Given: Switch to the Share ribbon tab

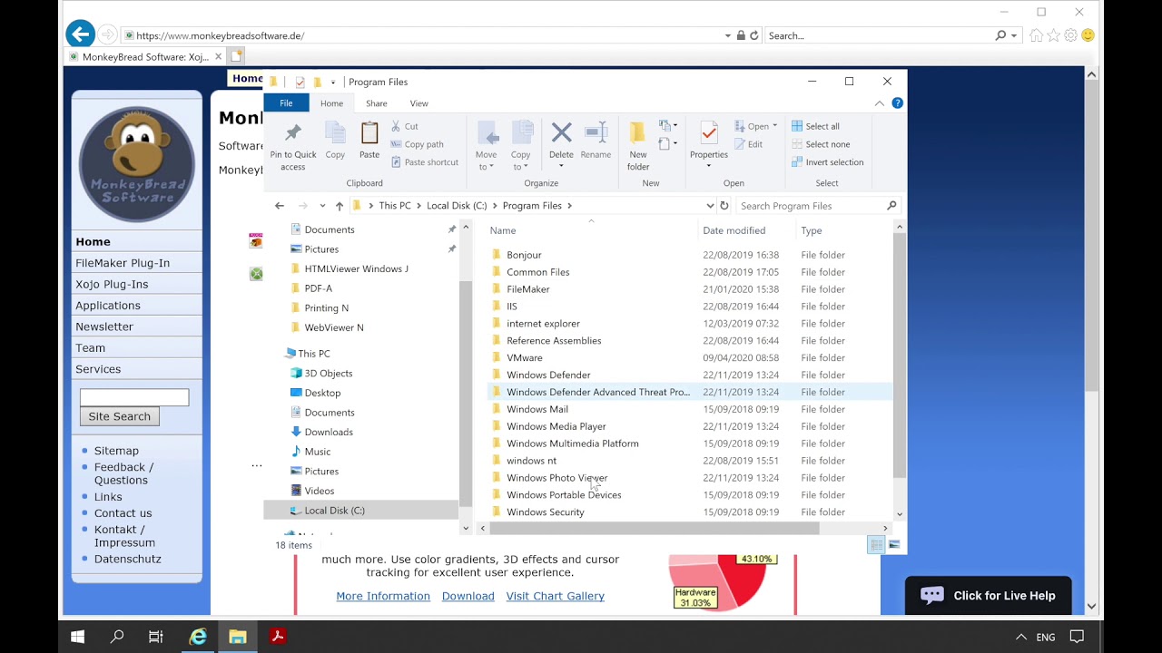Looking at the screenshot, I should pyautogui.click(x=376, y=103).
